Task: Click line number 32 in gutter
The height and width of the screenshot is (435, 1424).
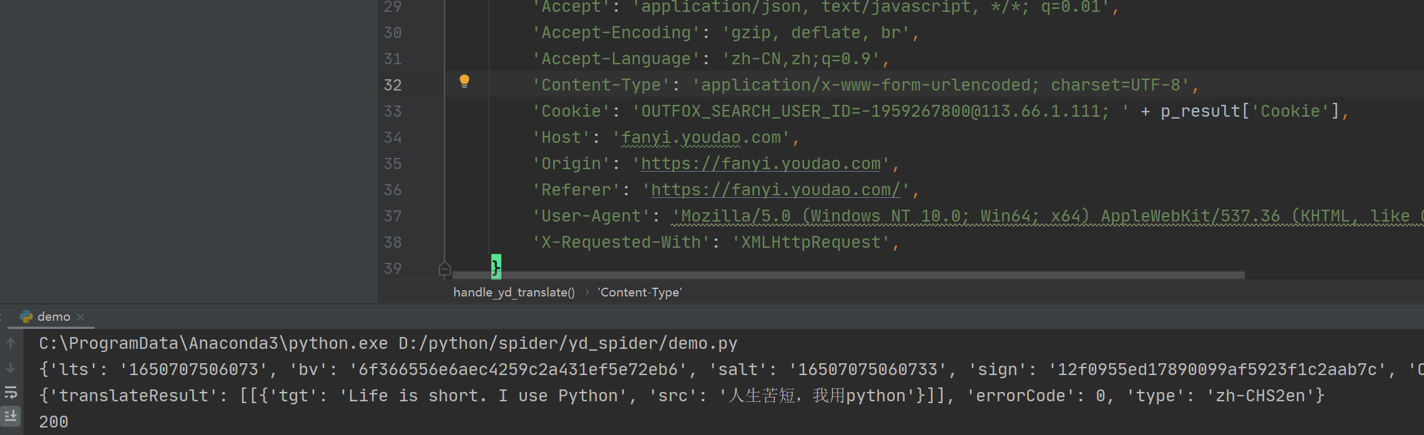Action: coord(393,85)
